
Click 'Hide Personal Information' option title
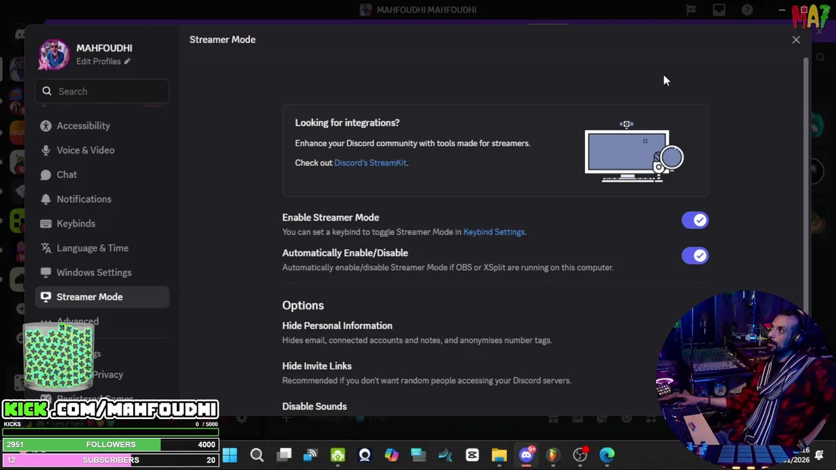click(337, 326)
